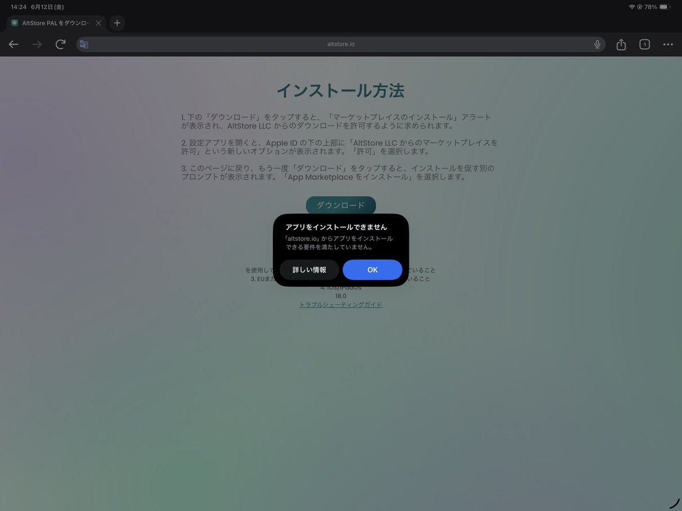This screenshot has width=682, height=511.
Task: Tap the translate icon in address bar
Action: [84, 44]
